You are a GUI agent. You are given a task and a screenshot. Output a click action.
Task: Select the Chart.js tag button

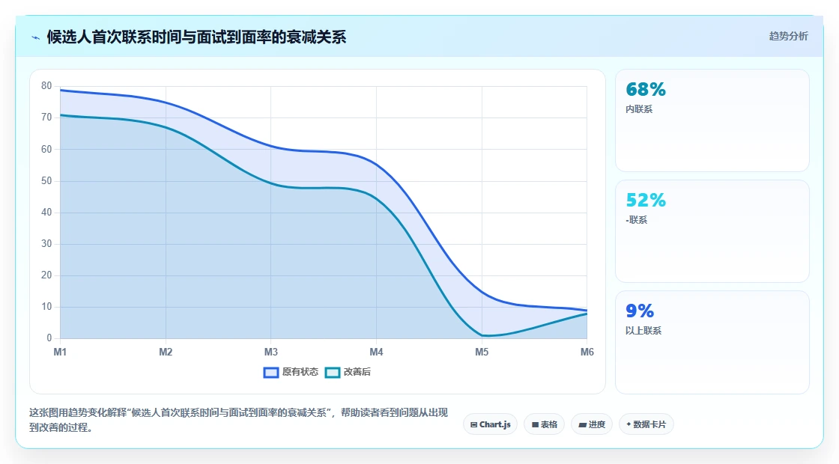(x=490, y=424)
